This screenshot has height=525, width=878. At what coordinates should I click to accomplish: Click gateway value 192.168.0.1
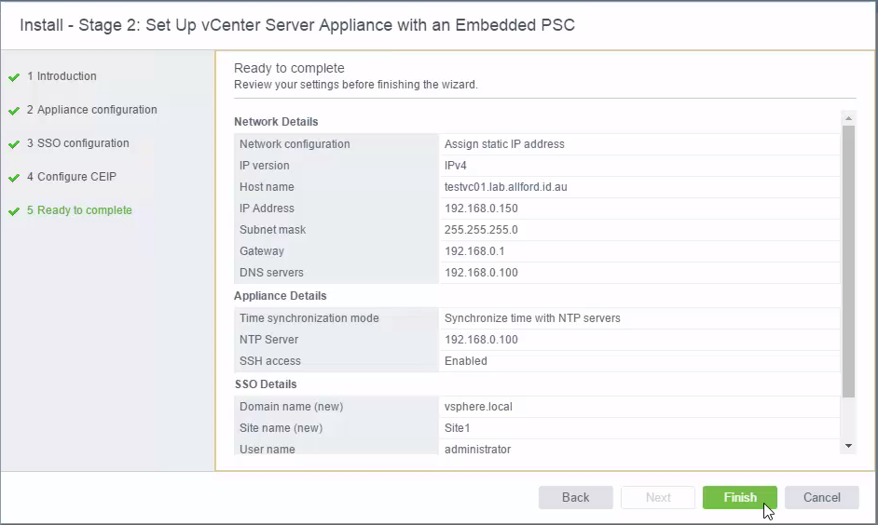pos(474,251)
